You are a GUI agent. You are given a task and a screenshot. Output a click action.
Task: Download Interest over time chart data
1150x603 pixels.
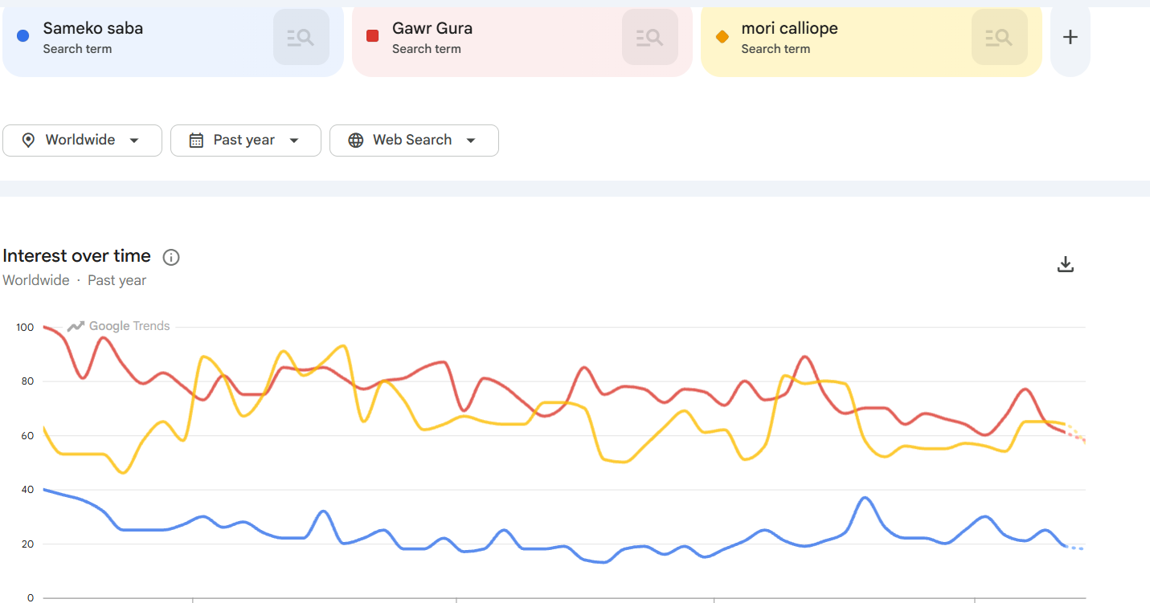(1066, 264)
